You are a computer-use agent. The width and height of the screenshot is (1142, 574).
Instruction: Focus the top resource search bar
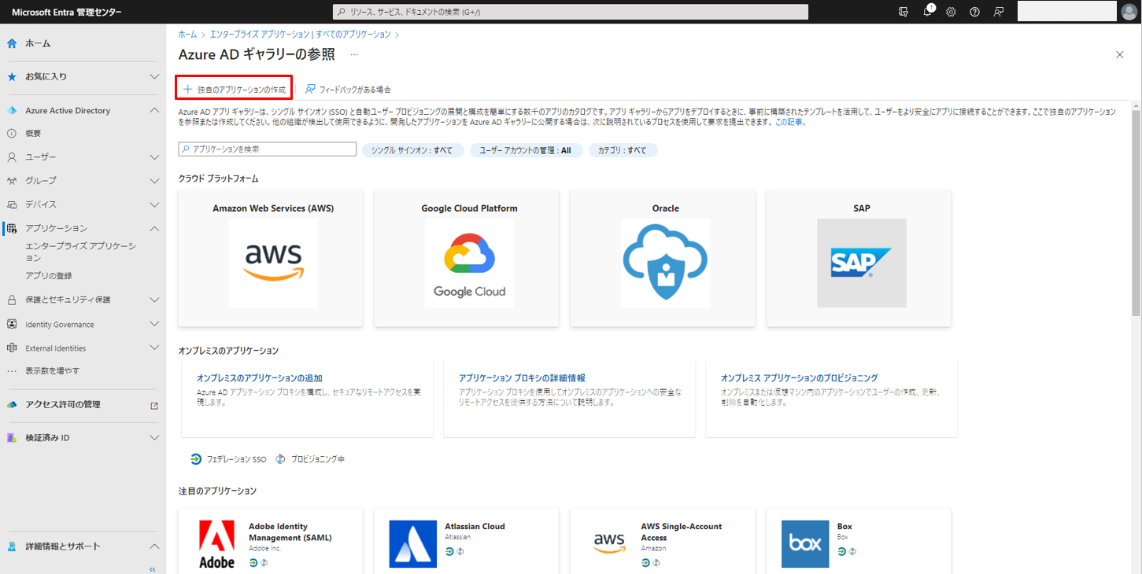pos(571,12)
